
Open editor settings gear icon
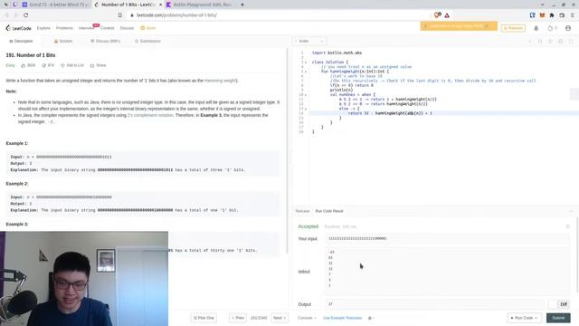pos(561,41)
